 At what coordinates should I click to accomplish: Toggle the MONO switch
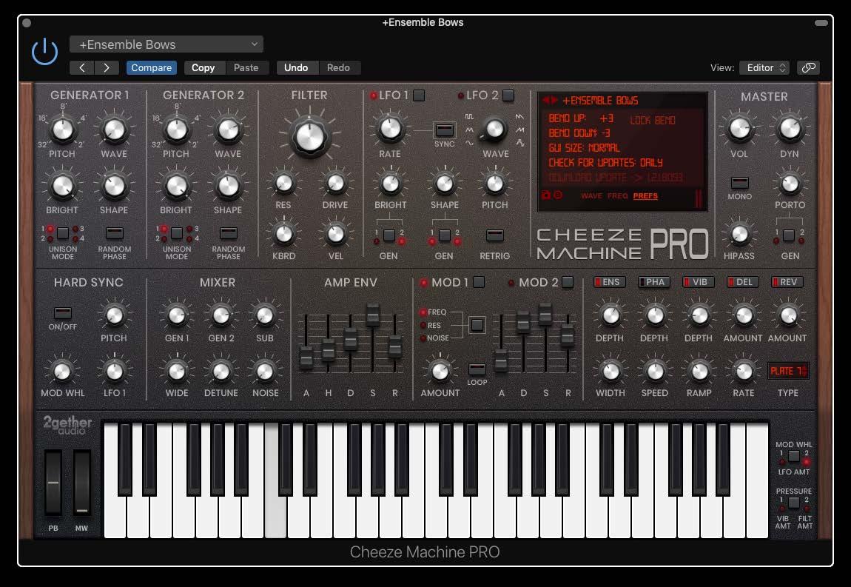(x=740, y=182)
